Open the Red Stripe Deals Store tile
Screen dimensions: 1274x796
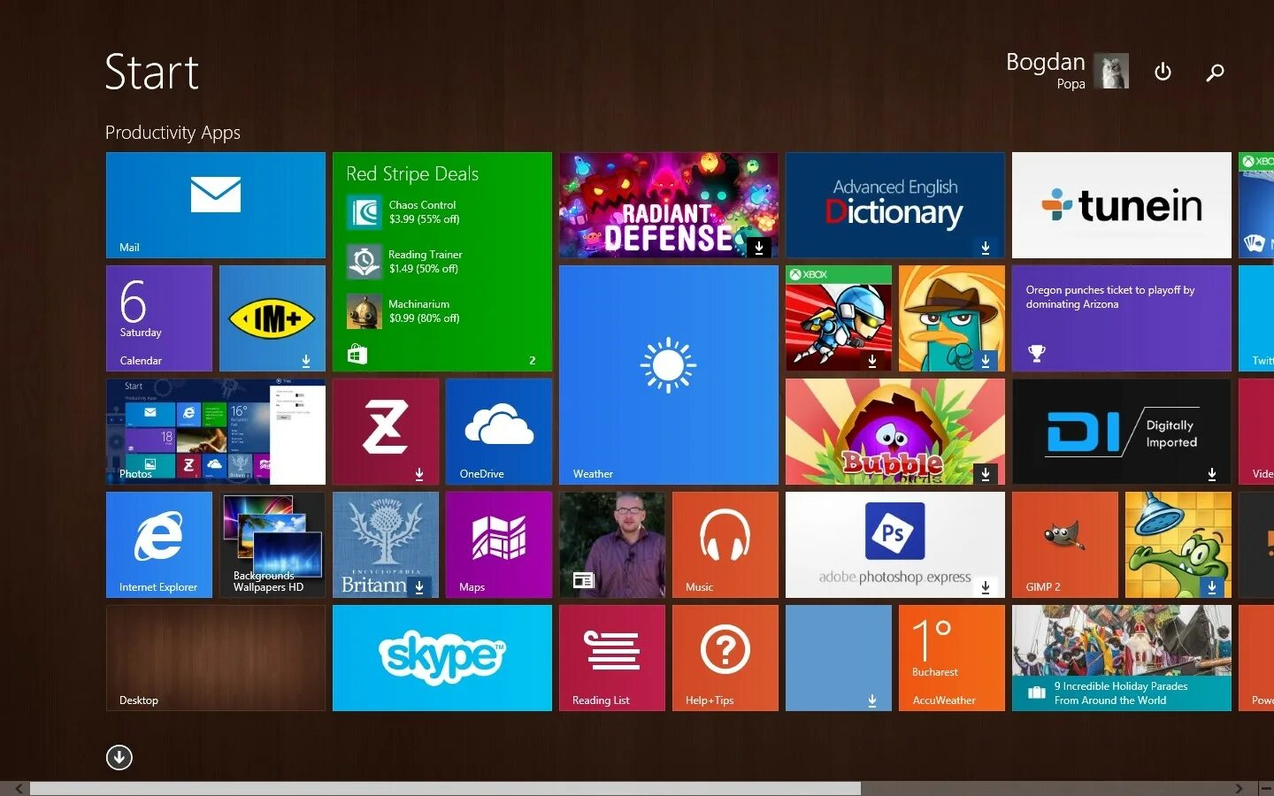tap(442, 262)
